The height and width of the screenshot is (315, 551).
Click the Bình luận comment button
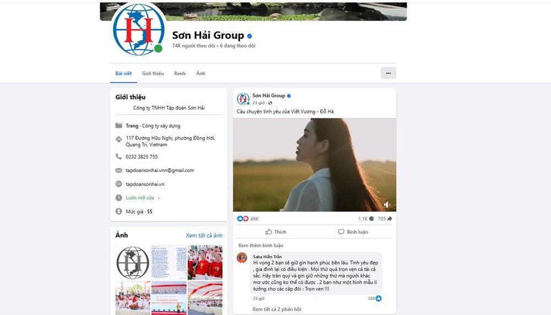point(353,232)
